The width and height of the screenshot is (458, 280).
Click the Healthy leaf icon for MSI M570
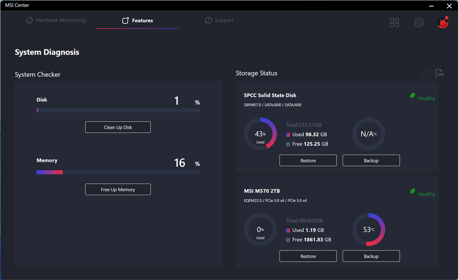[412, 191]
